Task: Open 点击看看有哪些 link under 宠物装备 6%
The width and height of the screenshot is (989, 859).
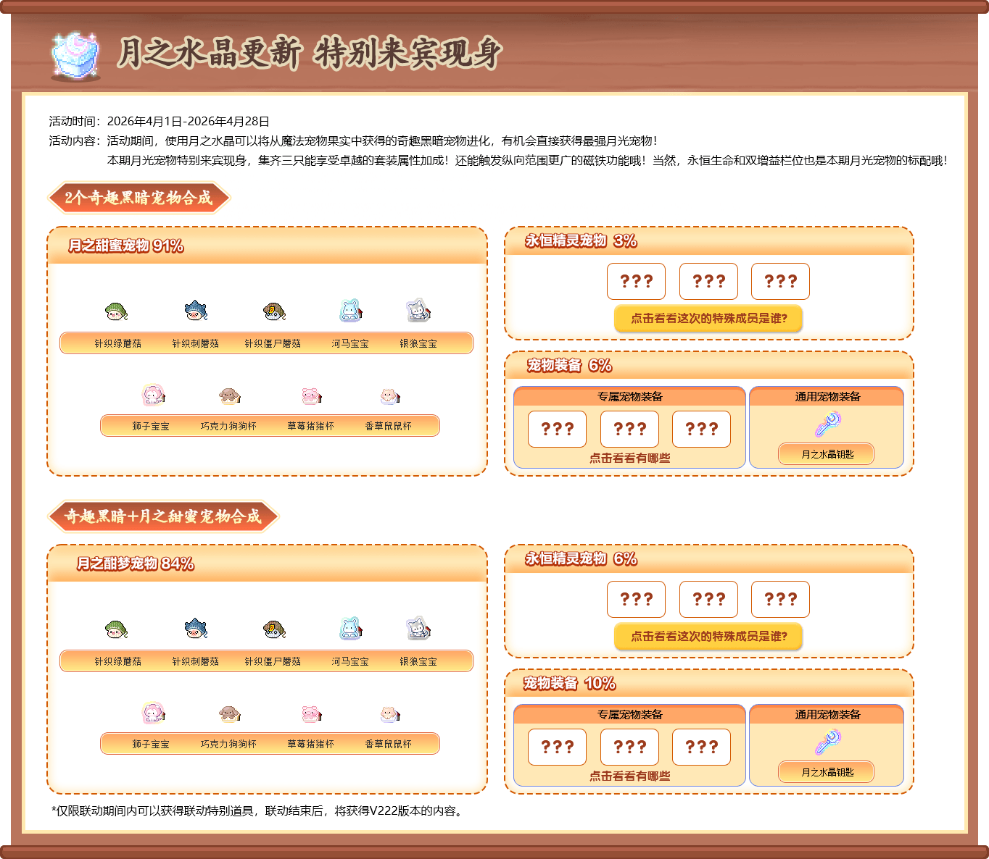Action: 629,458
